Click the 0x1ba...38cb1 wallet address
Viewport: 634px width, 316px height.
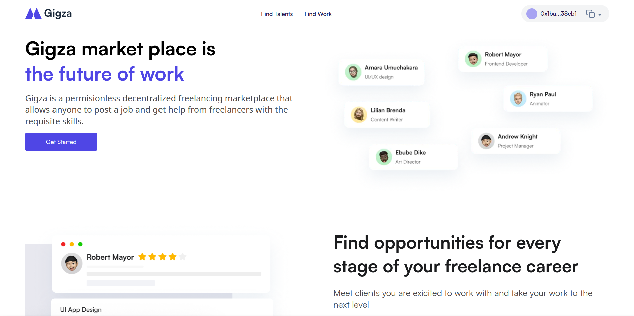pos(558,14)
